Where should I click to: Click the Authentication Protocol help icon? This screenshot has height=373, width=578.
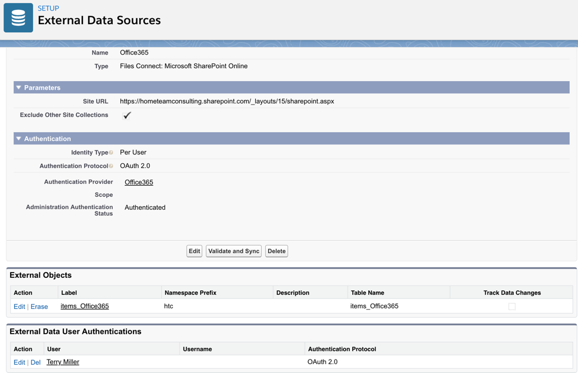[x=111, y=166]
